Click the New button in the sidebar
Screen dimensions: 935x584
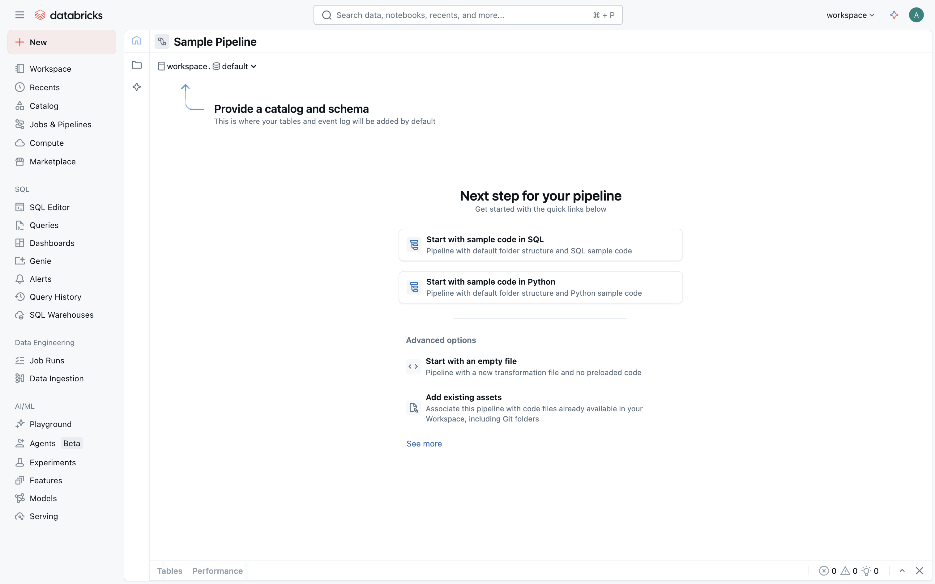point(62,42)
